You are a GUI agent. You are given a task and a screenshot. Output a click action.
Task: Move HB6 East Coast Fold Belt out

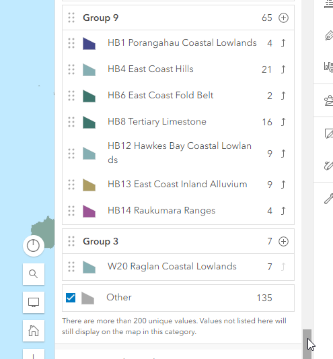point(283,96)
